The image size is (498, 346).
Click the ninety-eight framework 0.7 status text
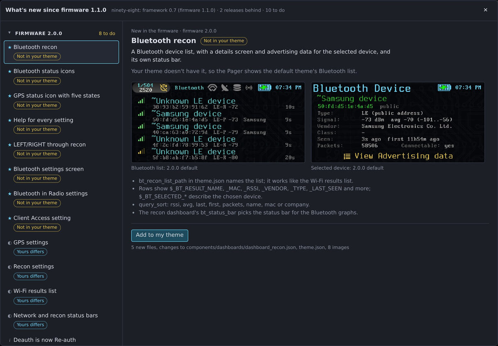click(198, 10)
